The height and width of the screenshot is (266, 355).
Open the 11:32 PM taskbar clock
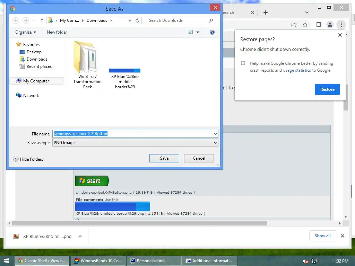coord(340,261)
